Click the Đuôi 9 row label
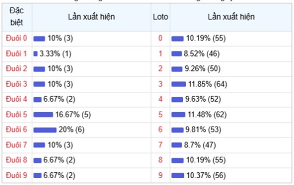Screen dimensions: 294x185 point(17,175)
